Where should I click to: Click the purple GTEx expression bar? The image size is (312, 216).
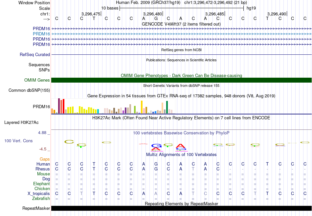125,110
